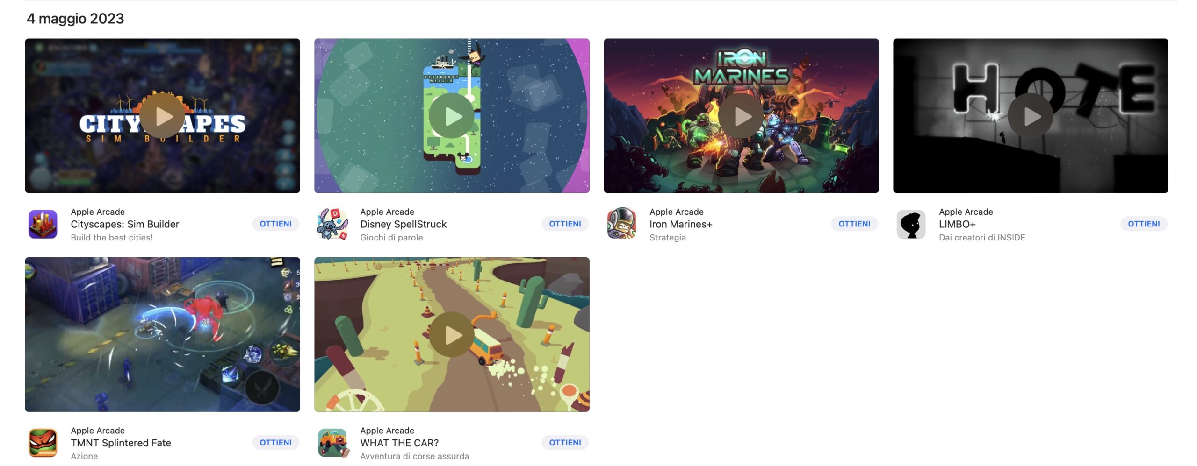Play the Iron Marines preview video
This screenshot has height=466, width=1197.
point(742,116)
